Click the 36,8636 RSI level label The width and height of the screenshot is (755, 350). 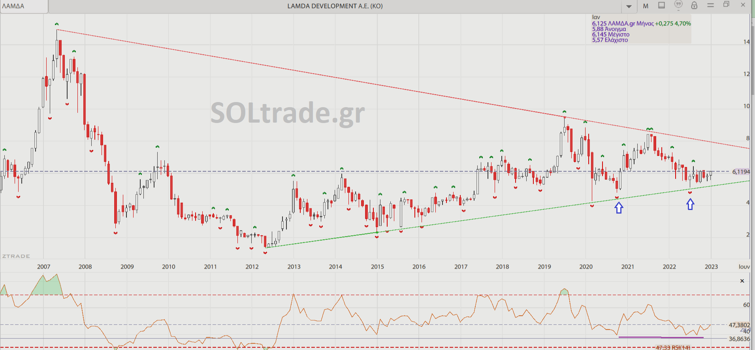pyautogui.click(x=739, y=339)
